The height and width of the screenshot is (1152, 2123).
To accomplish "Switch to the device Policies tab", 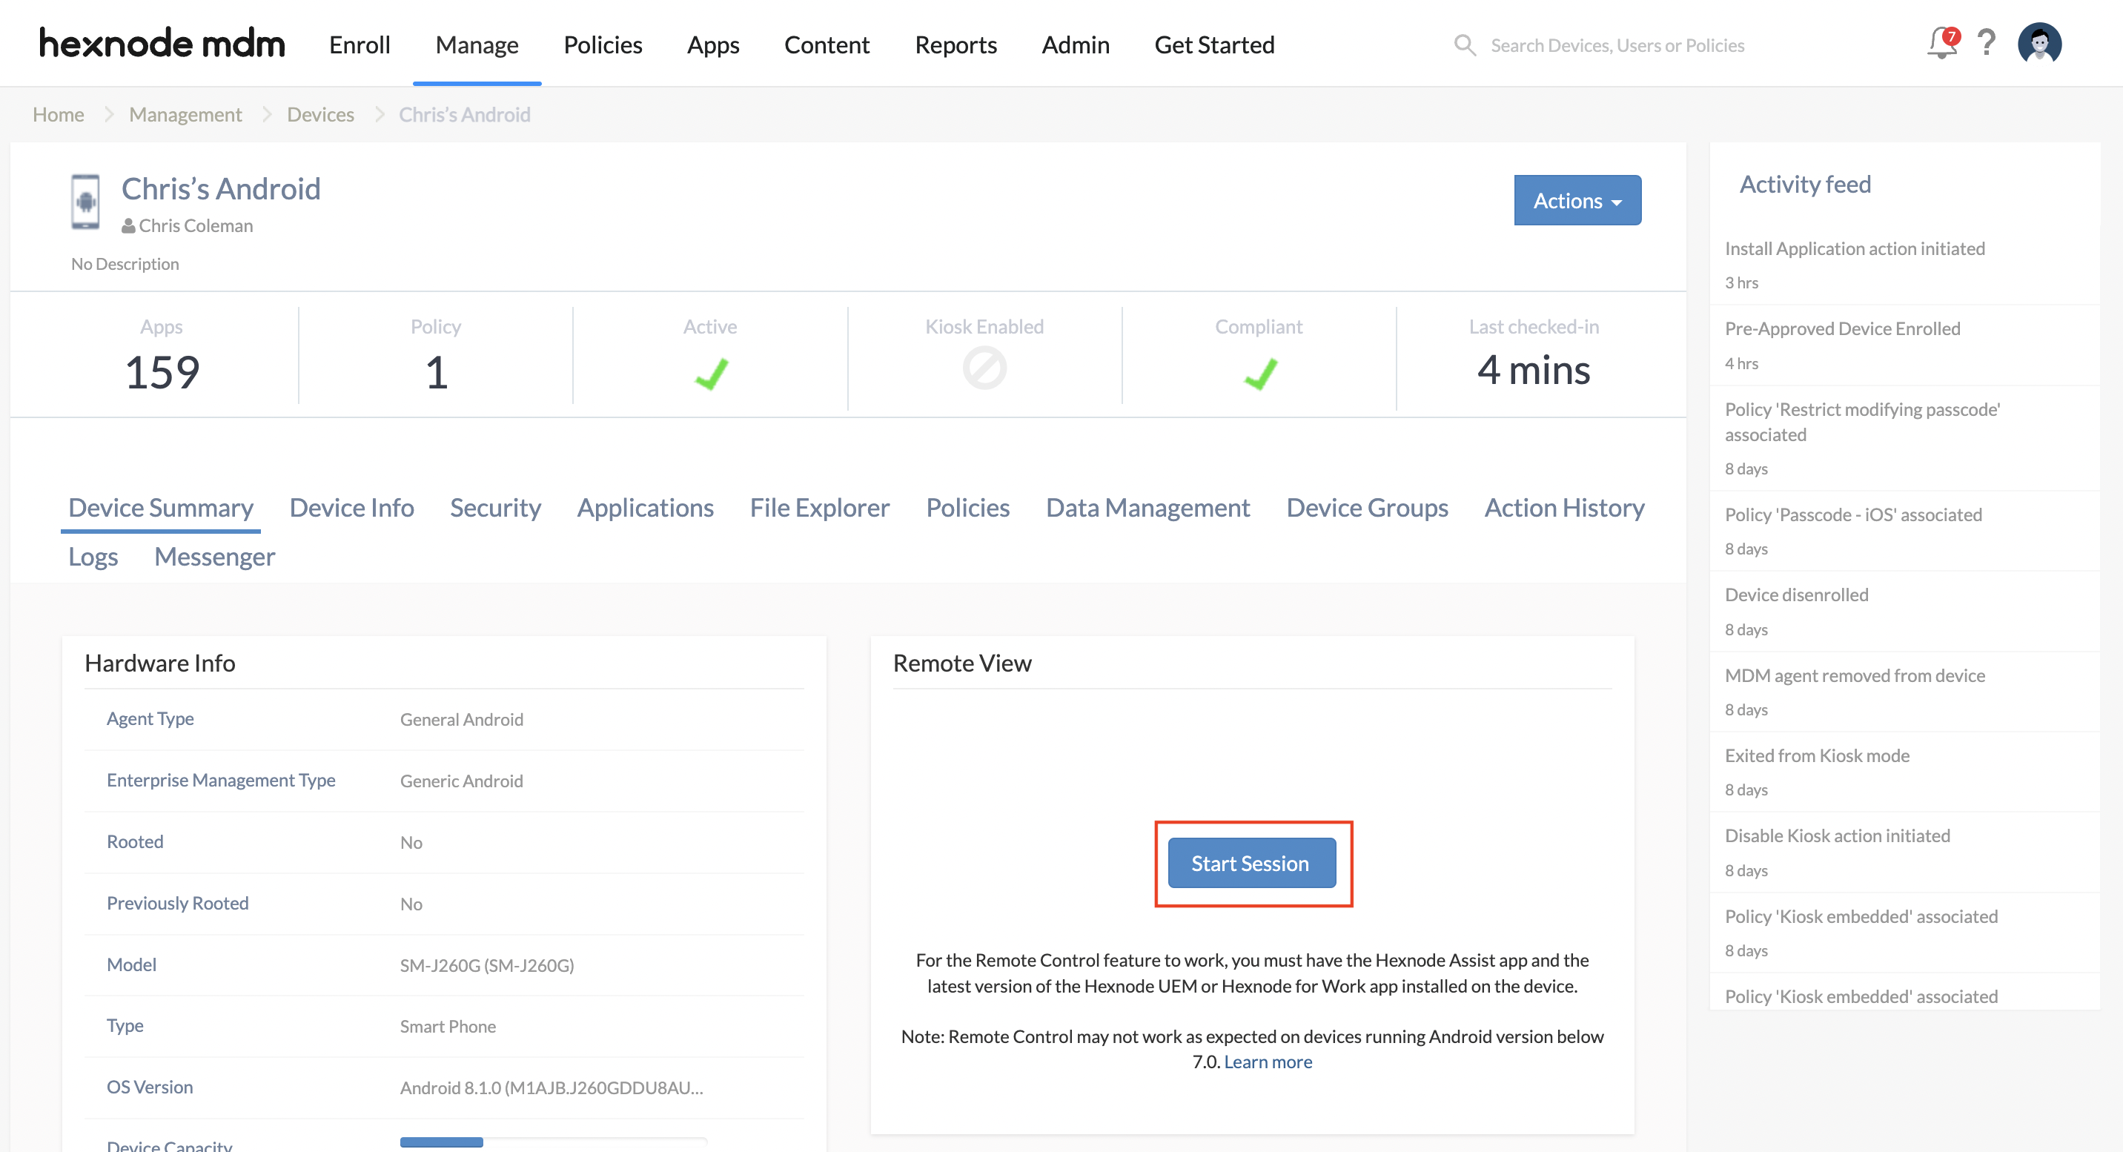I will pos(967,508).
